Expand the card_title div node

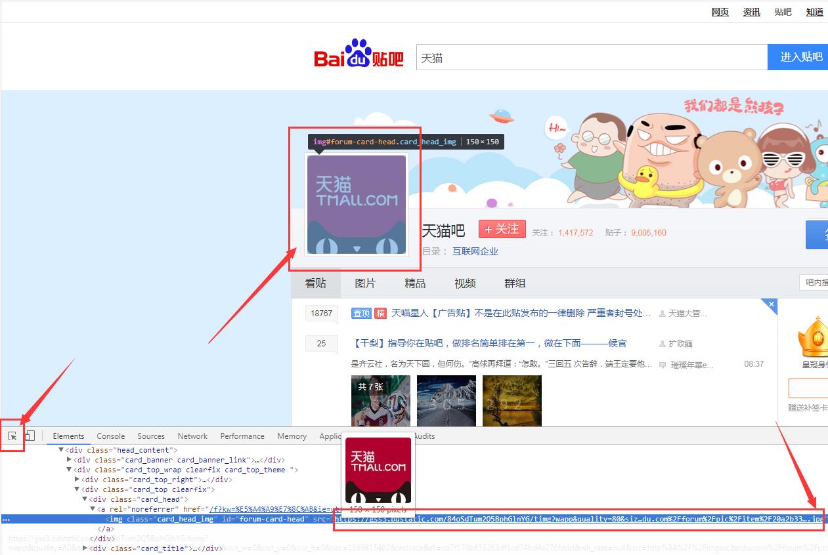[85, 548]
